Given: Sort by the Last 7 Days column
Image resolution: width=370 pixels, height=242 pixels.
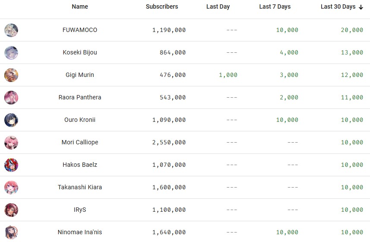Looking at the screenshot, I should 275,6.
